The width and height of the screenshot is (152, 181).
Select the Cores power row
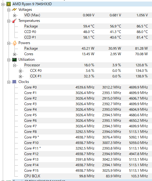tap(88, 54)
